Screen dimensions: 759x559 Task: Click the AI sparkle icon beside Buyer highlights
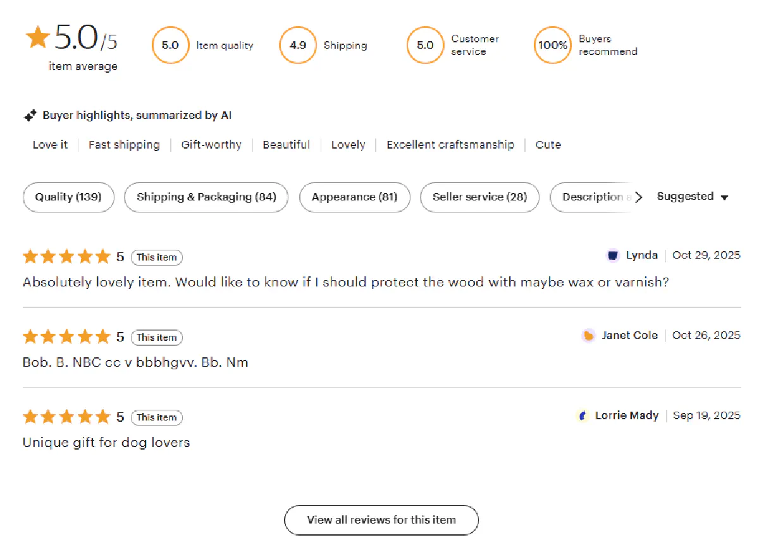coord(30,115)
